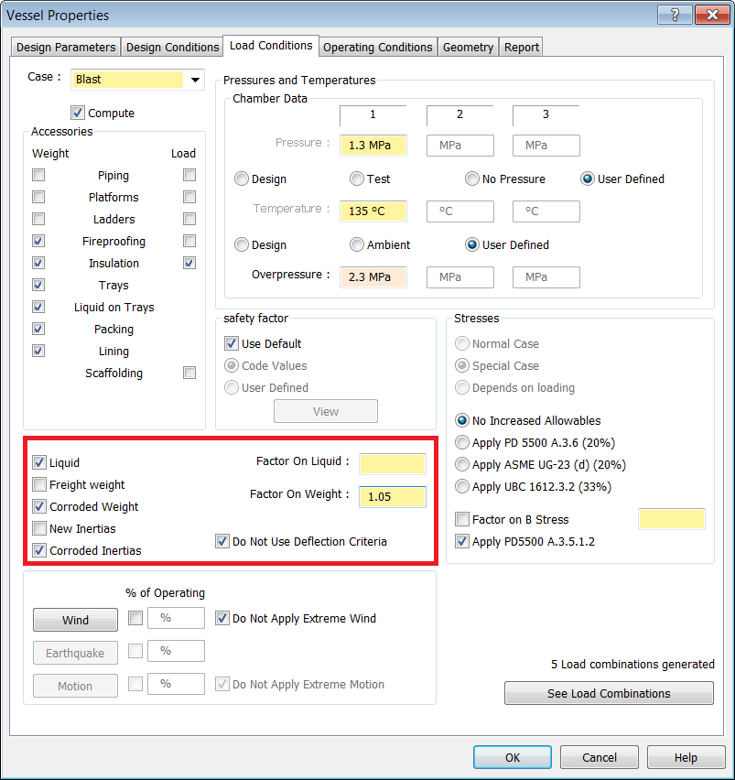Open the Operating Conditions tab
Screen dimensions: 735x780
point(378,48)
